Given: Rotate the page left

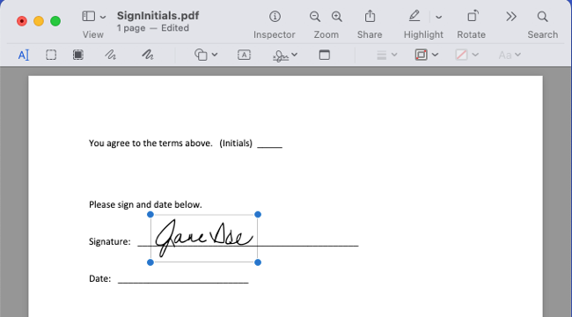Looking at the screenshot, I should click(473, 16).
